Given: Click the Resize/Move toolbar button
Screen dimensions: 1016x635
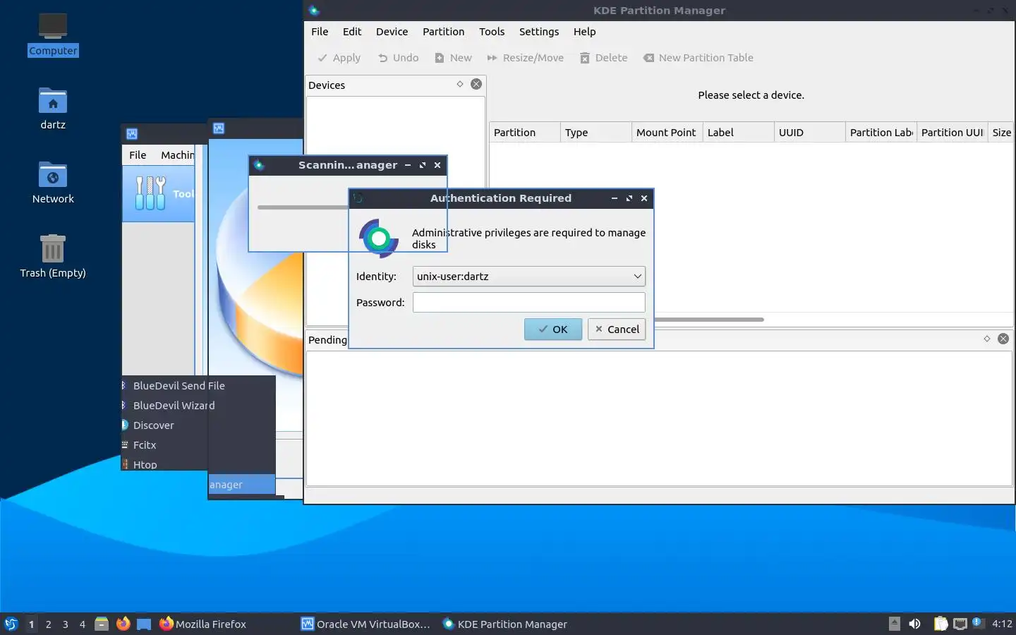Looking at the screenshot, I should (525, 58).
